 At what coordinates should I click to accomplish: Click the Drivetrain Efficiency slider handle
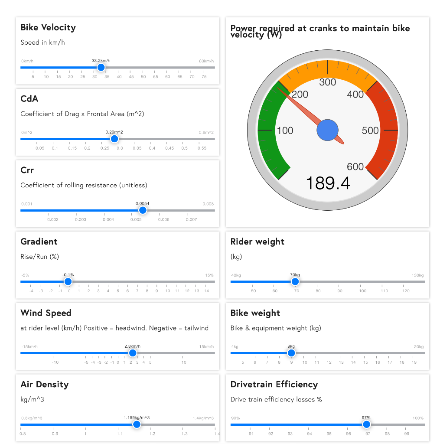[366, 424]
